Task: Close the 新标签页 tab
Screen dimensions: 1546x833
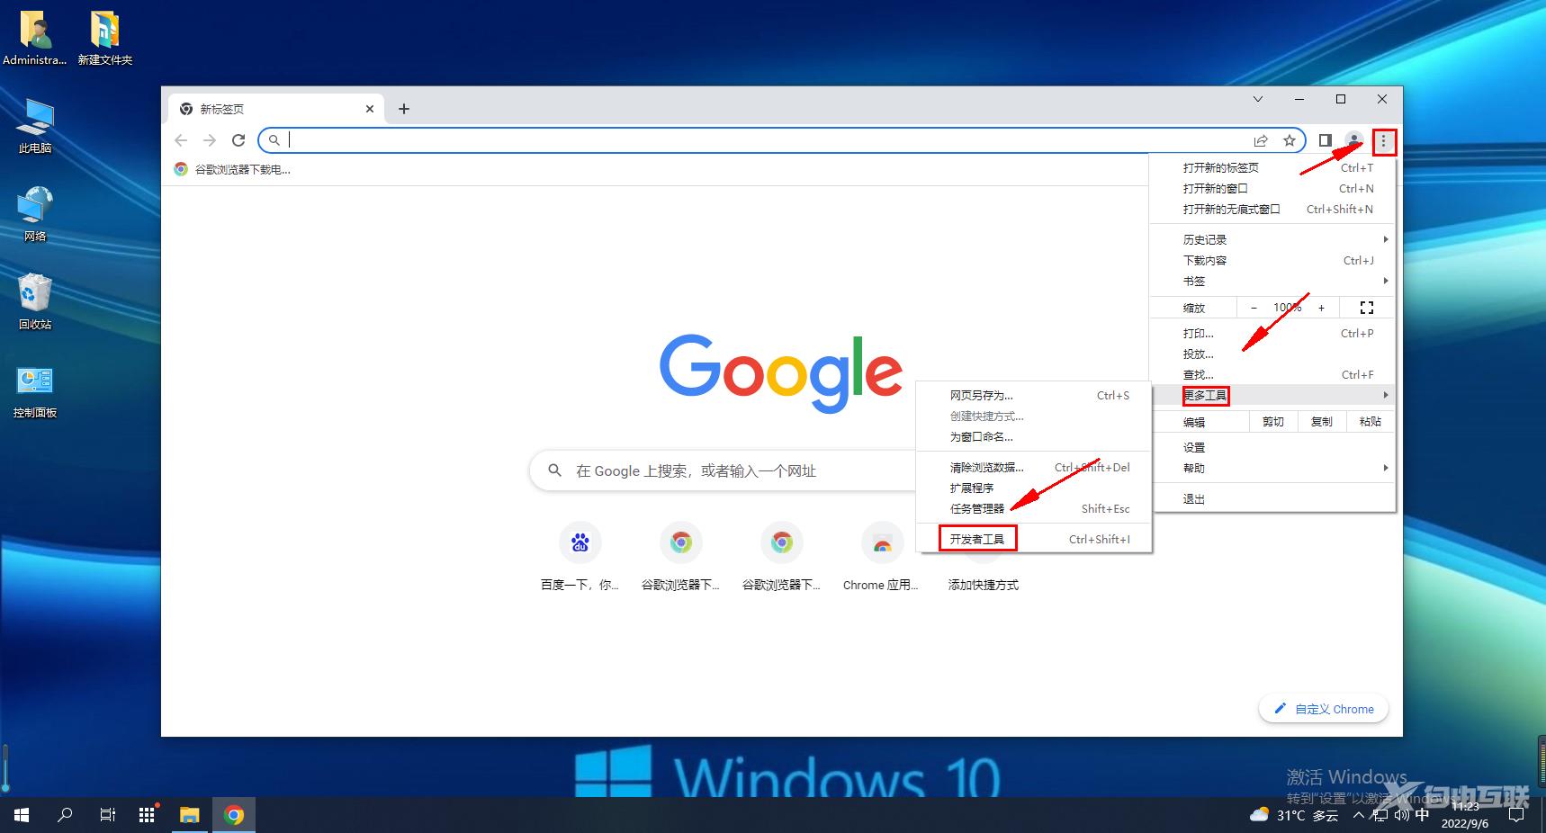Action: (370, 109)
